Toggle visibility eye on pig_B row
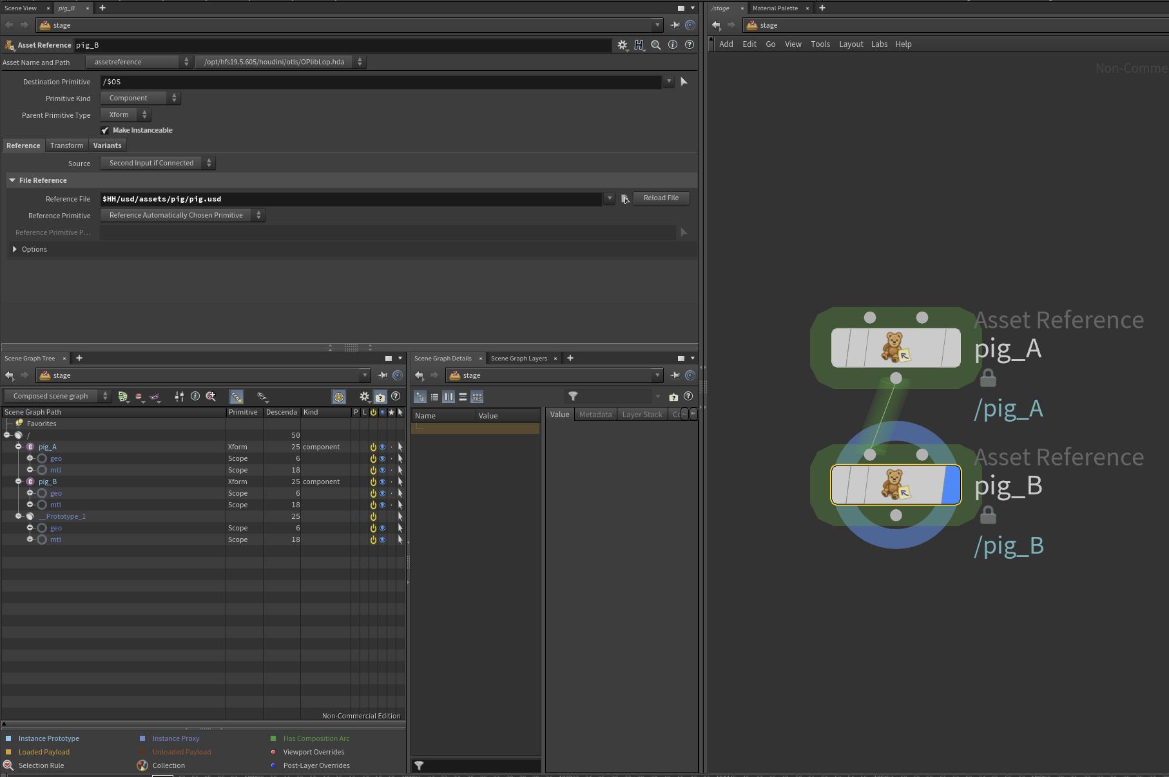 [x=382, y=482]
